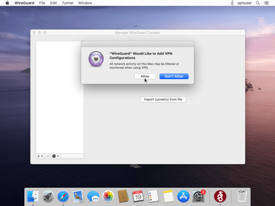Screen dimensions: 275x206
Task: Click the Manage WireGuard Tunnels title bar
Action: coord(138,33)
